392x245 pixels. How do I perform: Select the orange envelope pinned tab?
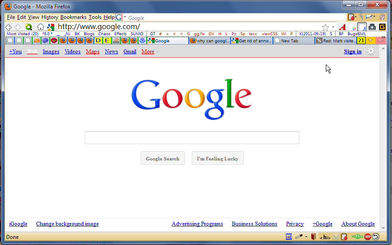(37, 41)
